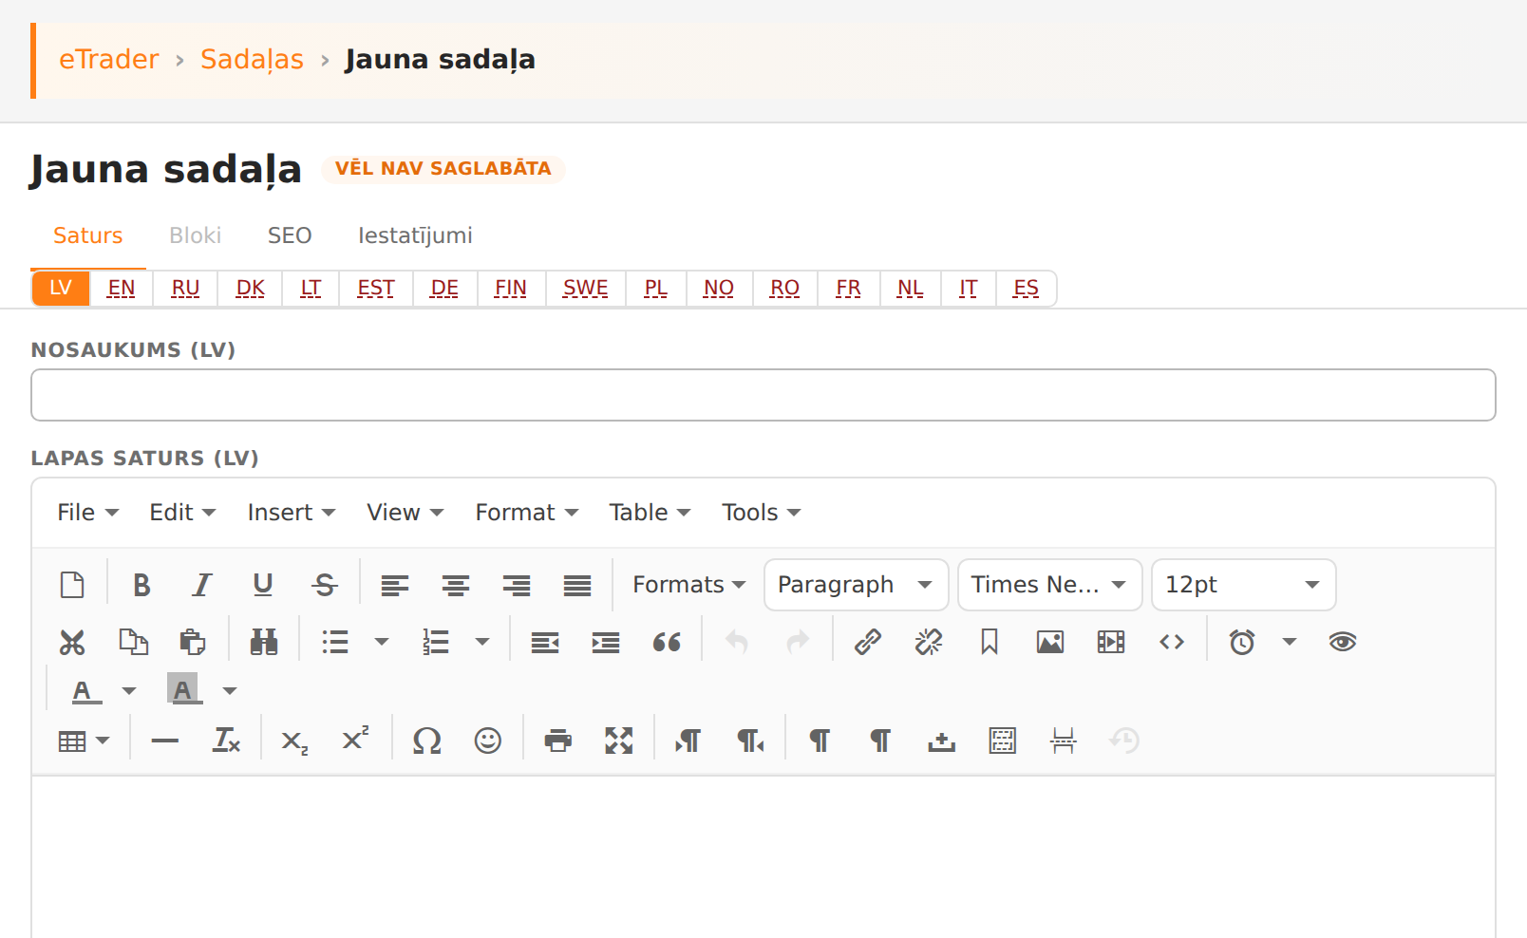The image size is (1527, 938).
Task: Expand the numbered list style arrow
Action: (x=482, y=643)
